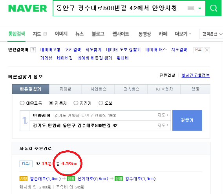Select the 자동차 radio button
223x194 pixels.
pyautogui.click(x=51, y=103)
